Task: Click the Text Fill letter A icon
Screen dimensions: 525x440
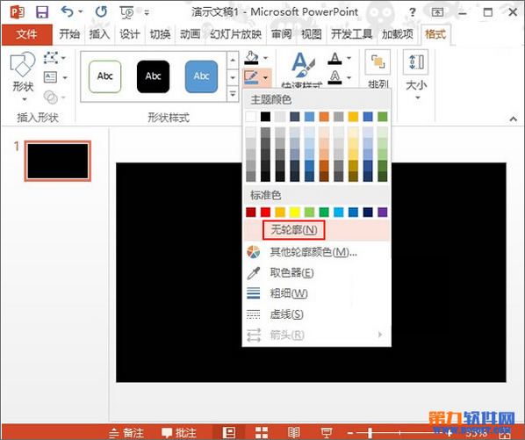Action: pyautogui.click(x=334, y=58)
